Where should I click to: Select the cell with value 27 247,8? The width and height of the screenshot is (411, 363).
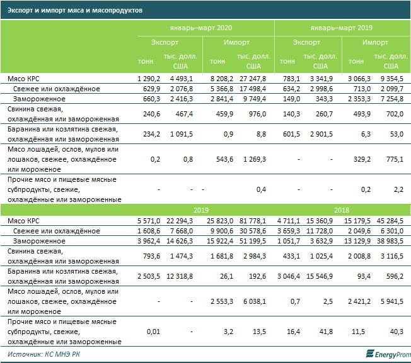tap(252, 79)
